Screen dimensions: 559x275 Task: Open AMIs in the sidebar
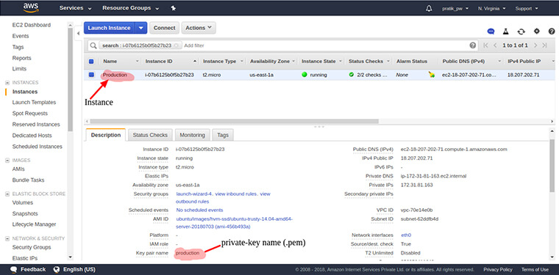[x=18, y=169]
